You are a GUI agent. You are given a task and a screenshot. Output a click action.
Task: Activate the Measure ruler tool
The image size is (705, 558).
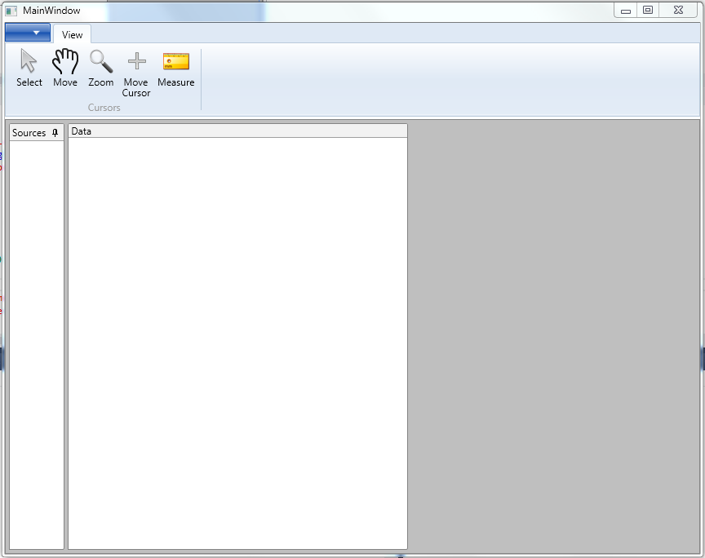(x=175, y=69)
